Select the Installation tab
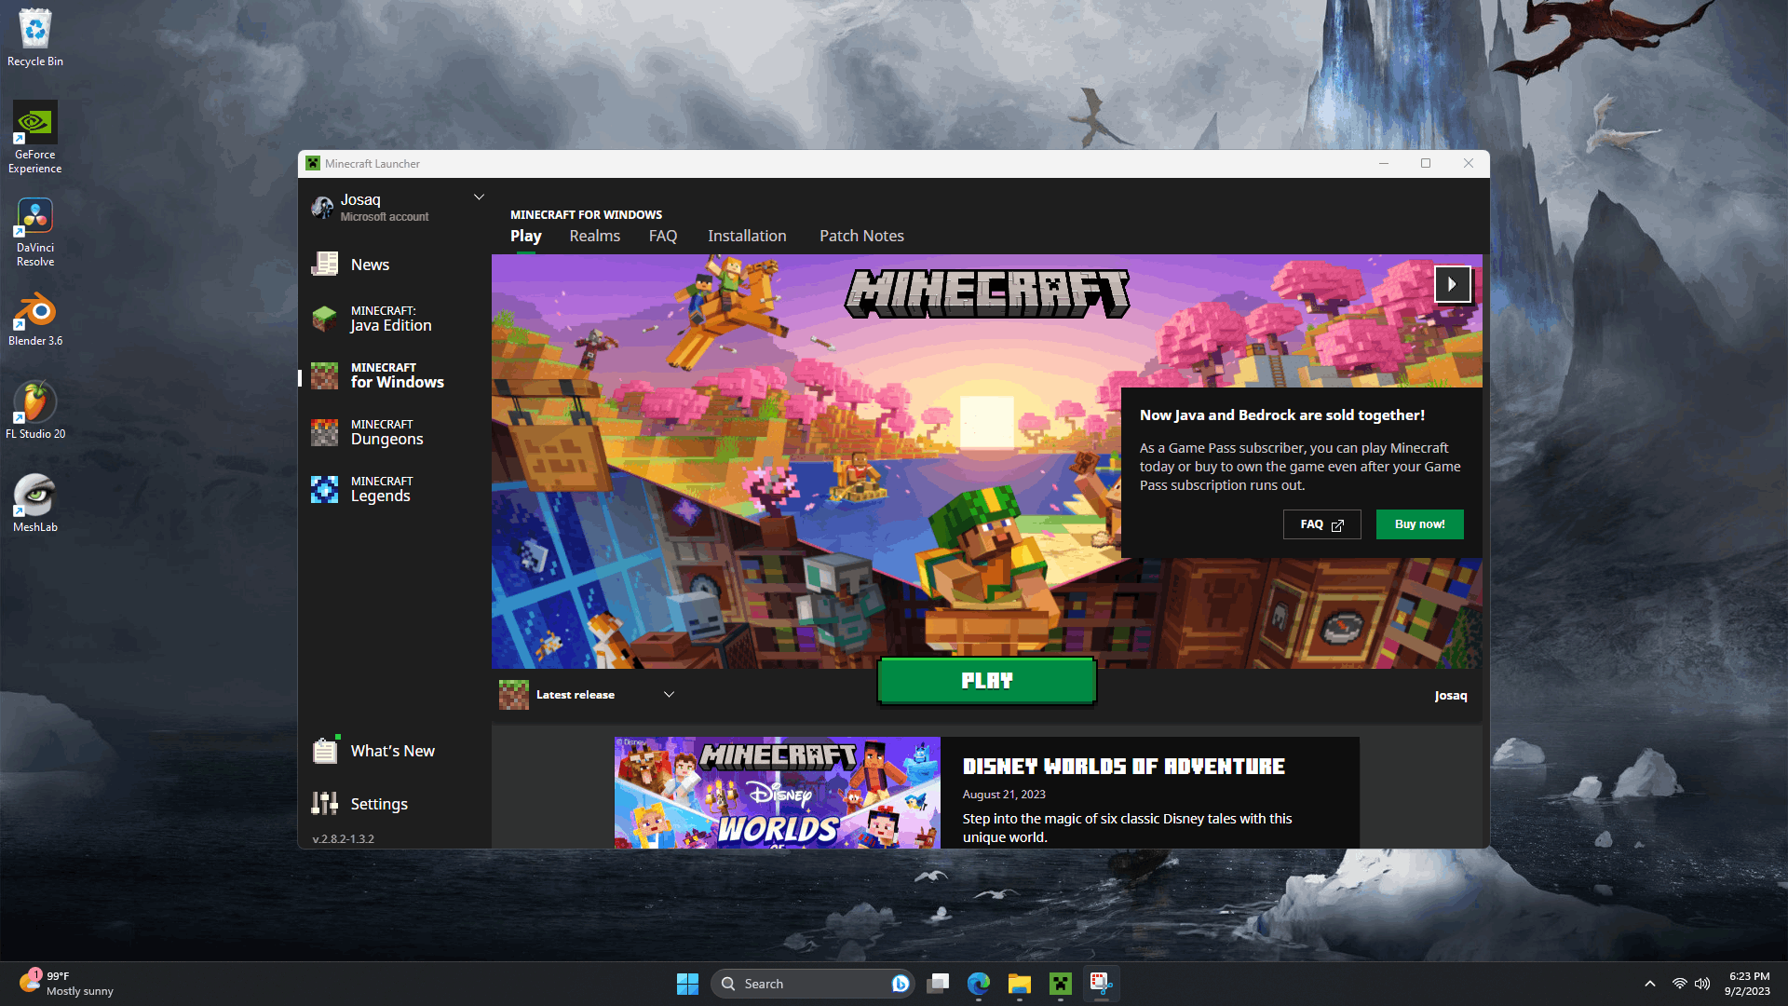Viewport: 1788px width, 1006px height. click(747, 236)
